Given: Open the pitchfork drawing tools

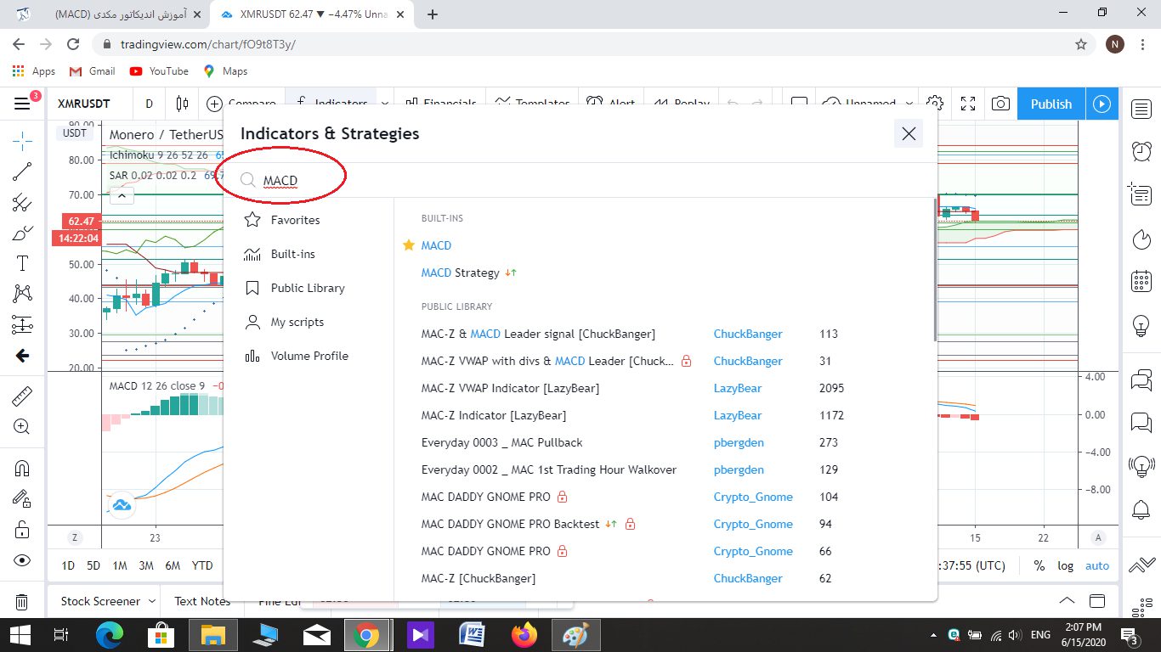Looking at the screenshot, I should click(x=22, y=202).
